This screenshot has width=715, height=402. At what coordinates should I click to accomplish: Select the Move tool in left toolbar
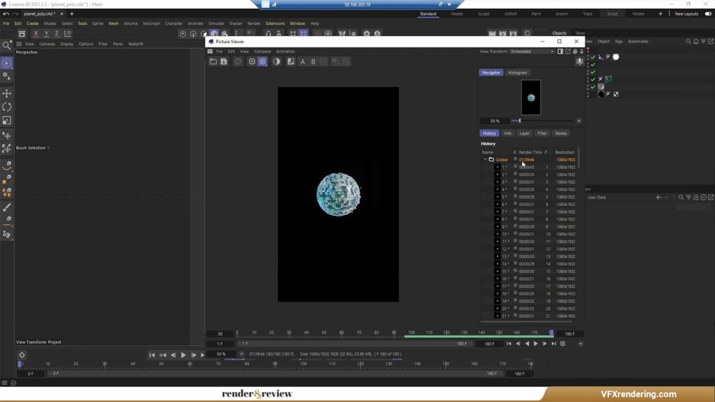(x=7, y=94)
